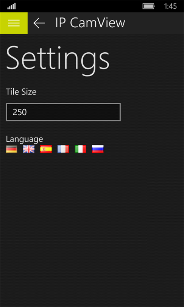Set language via the Italian flag

[x=80, y=149]
